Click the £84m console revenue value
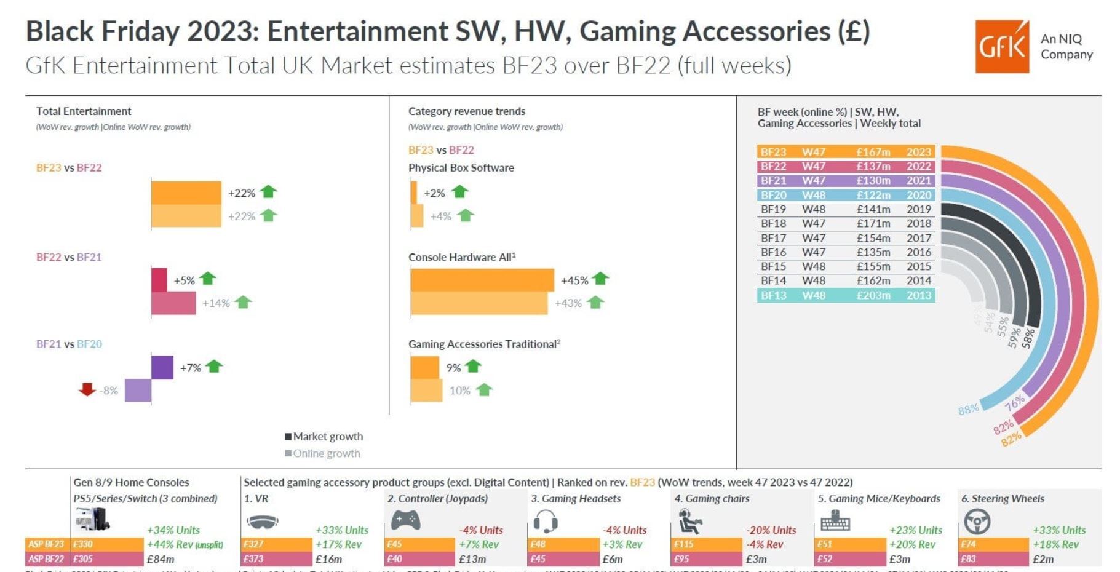This screenshot has width=1120, height=572. click(x=161, y=559)
